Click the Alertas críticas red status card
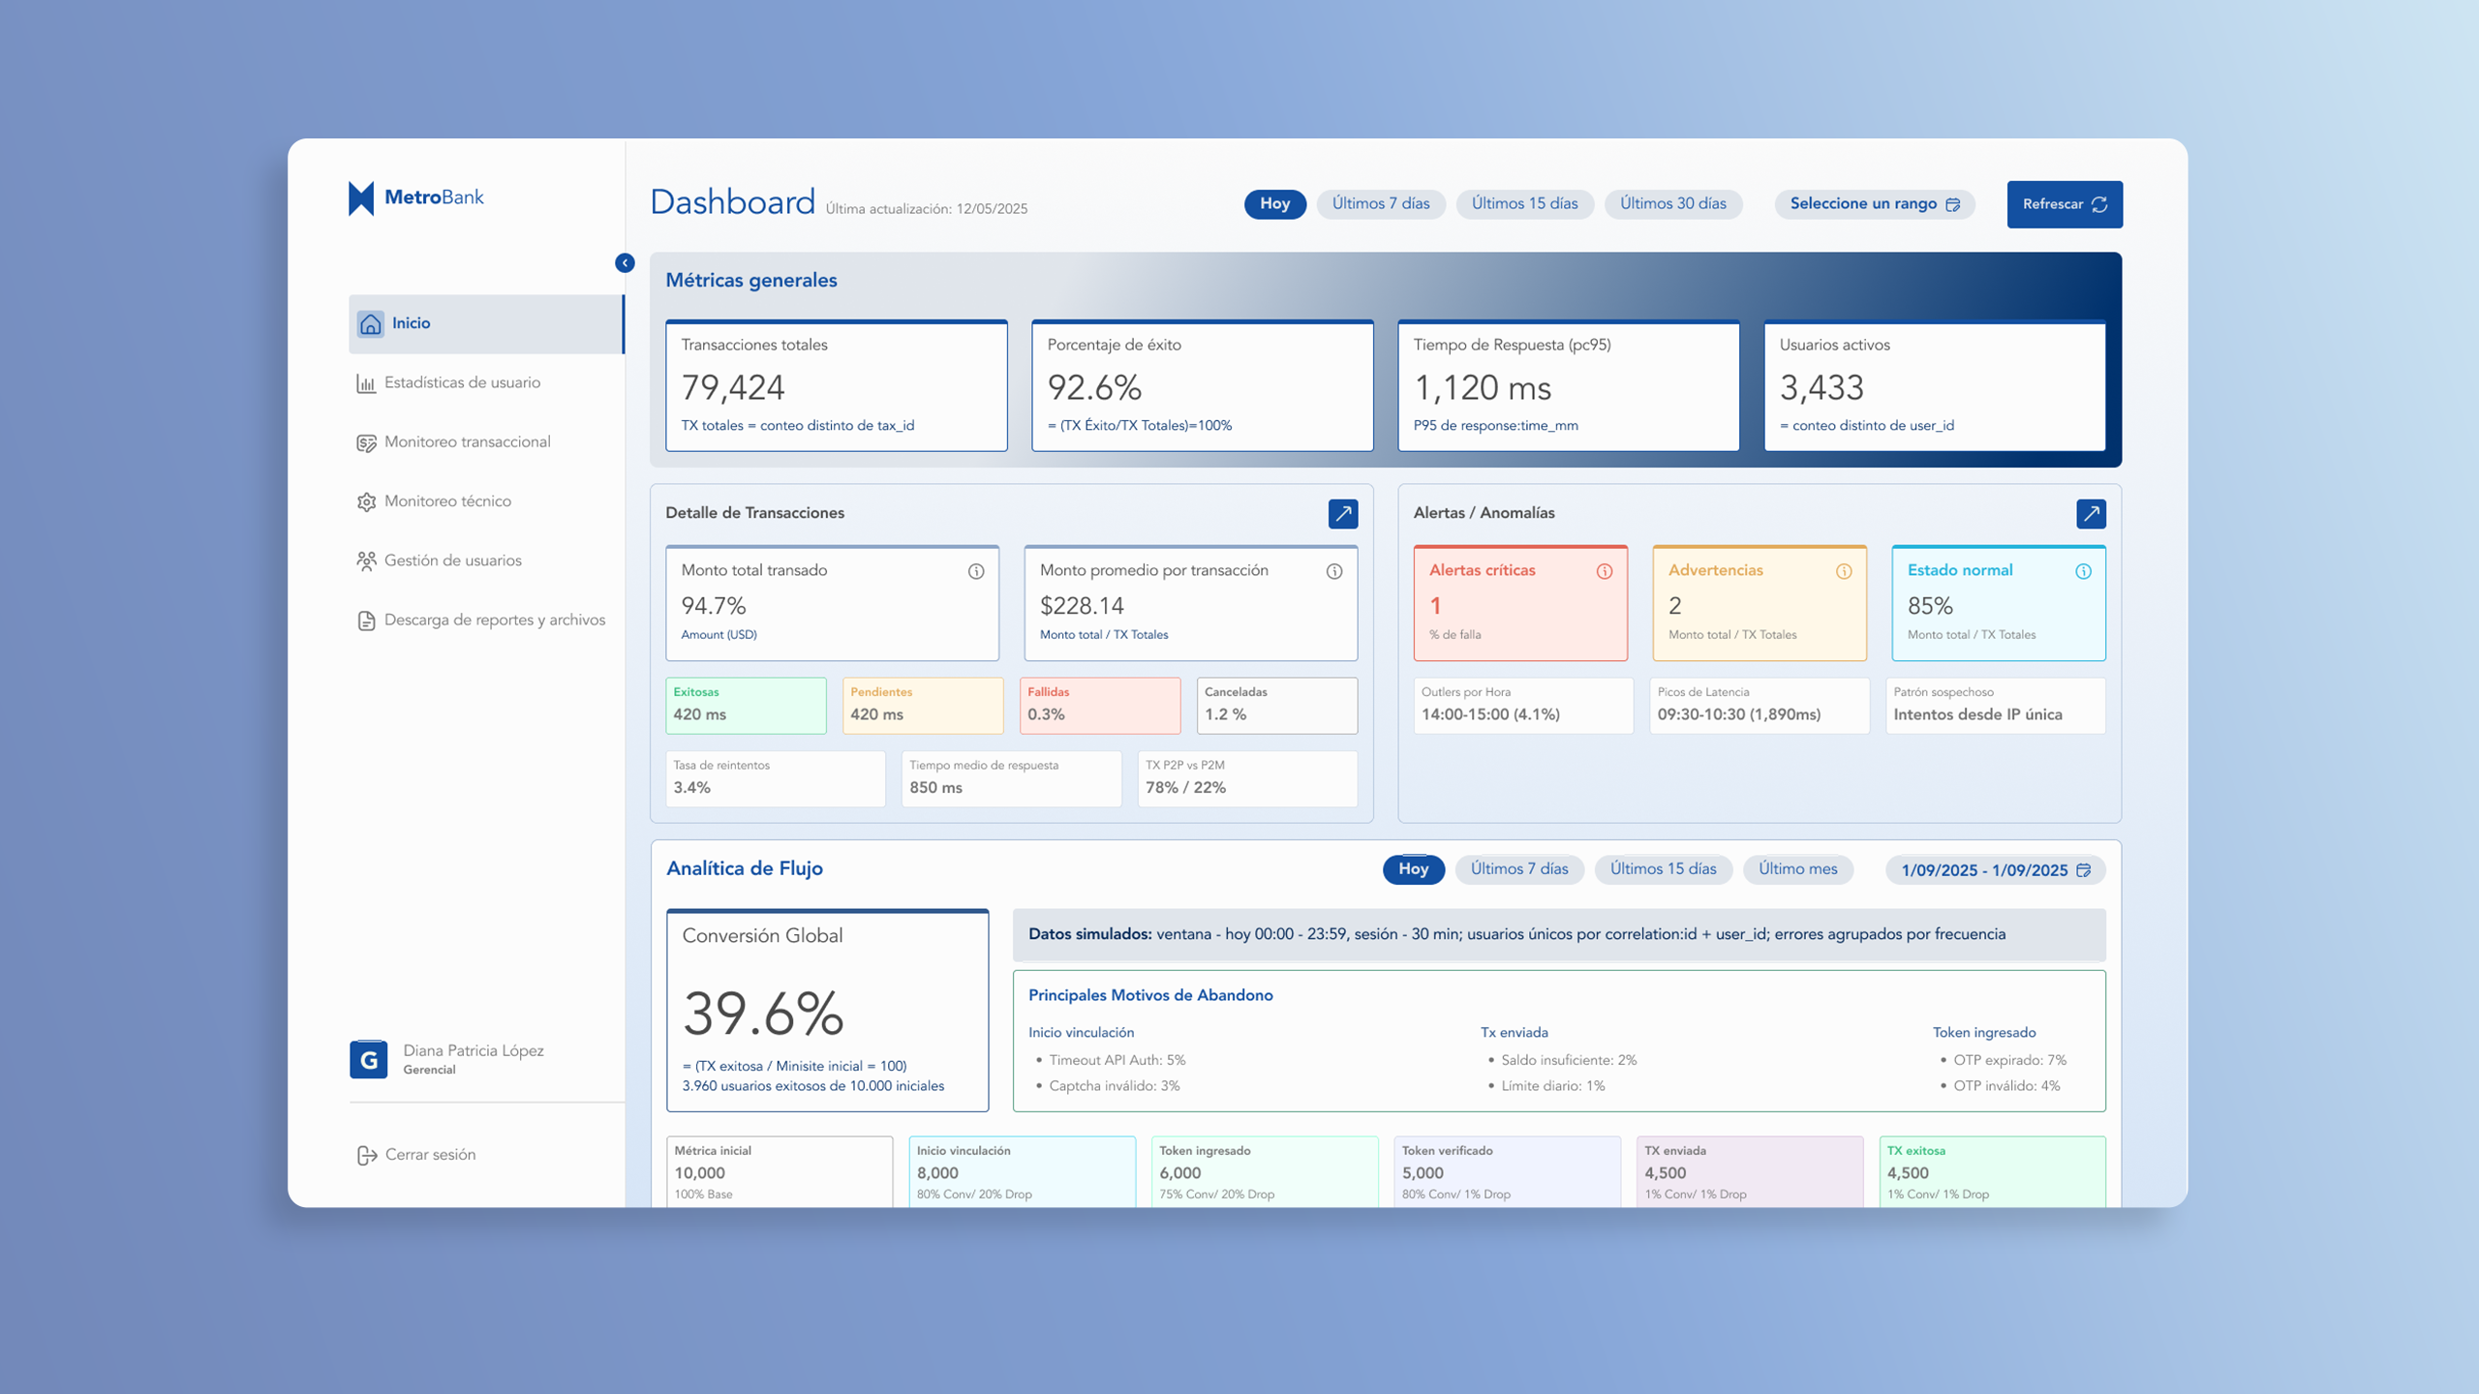2479x1394 pixels. (1520, 603)
